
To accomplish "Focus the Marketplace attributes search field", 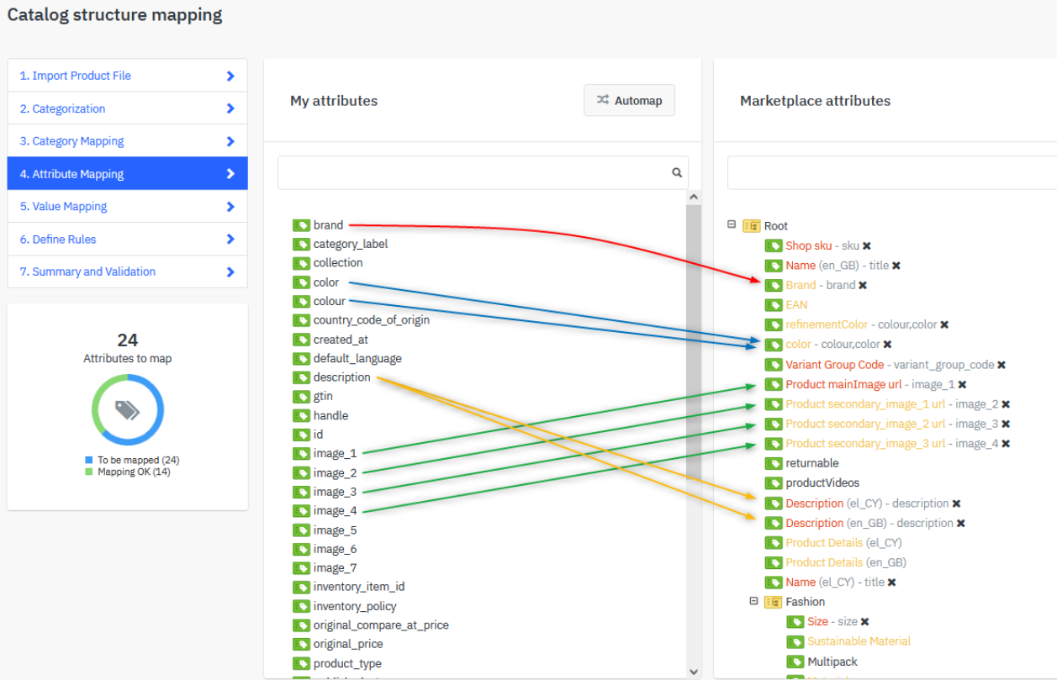I will (x=890, y=173).
